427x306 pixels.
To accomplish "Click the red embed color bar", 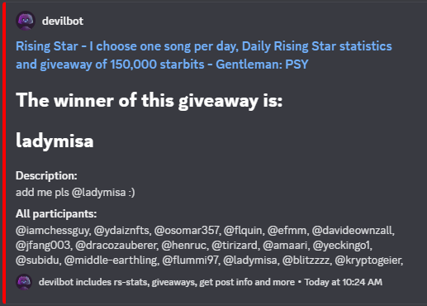I will click(x=4, y=153).
